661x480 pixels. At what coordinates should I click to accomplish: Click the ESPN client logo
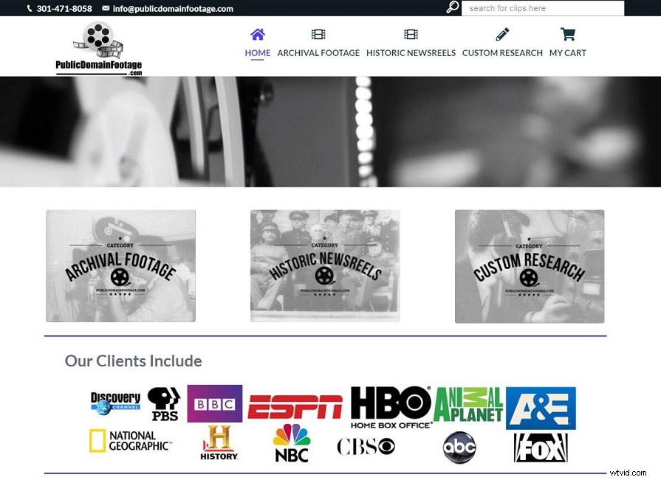point(295,404)
